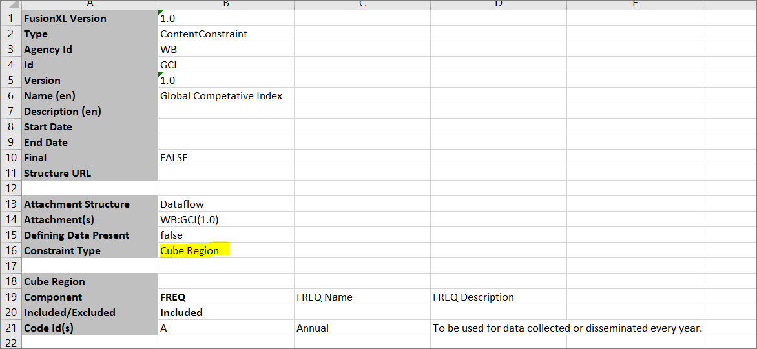The image size is (757, 349).
Task: Select row 16 header
Action: 11,251
